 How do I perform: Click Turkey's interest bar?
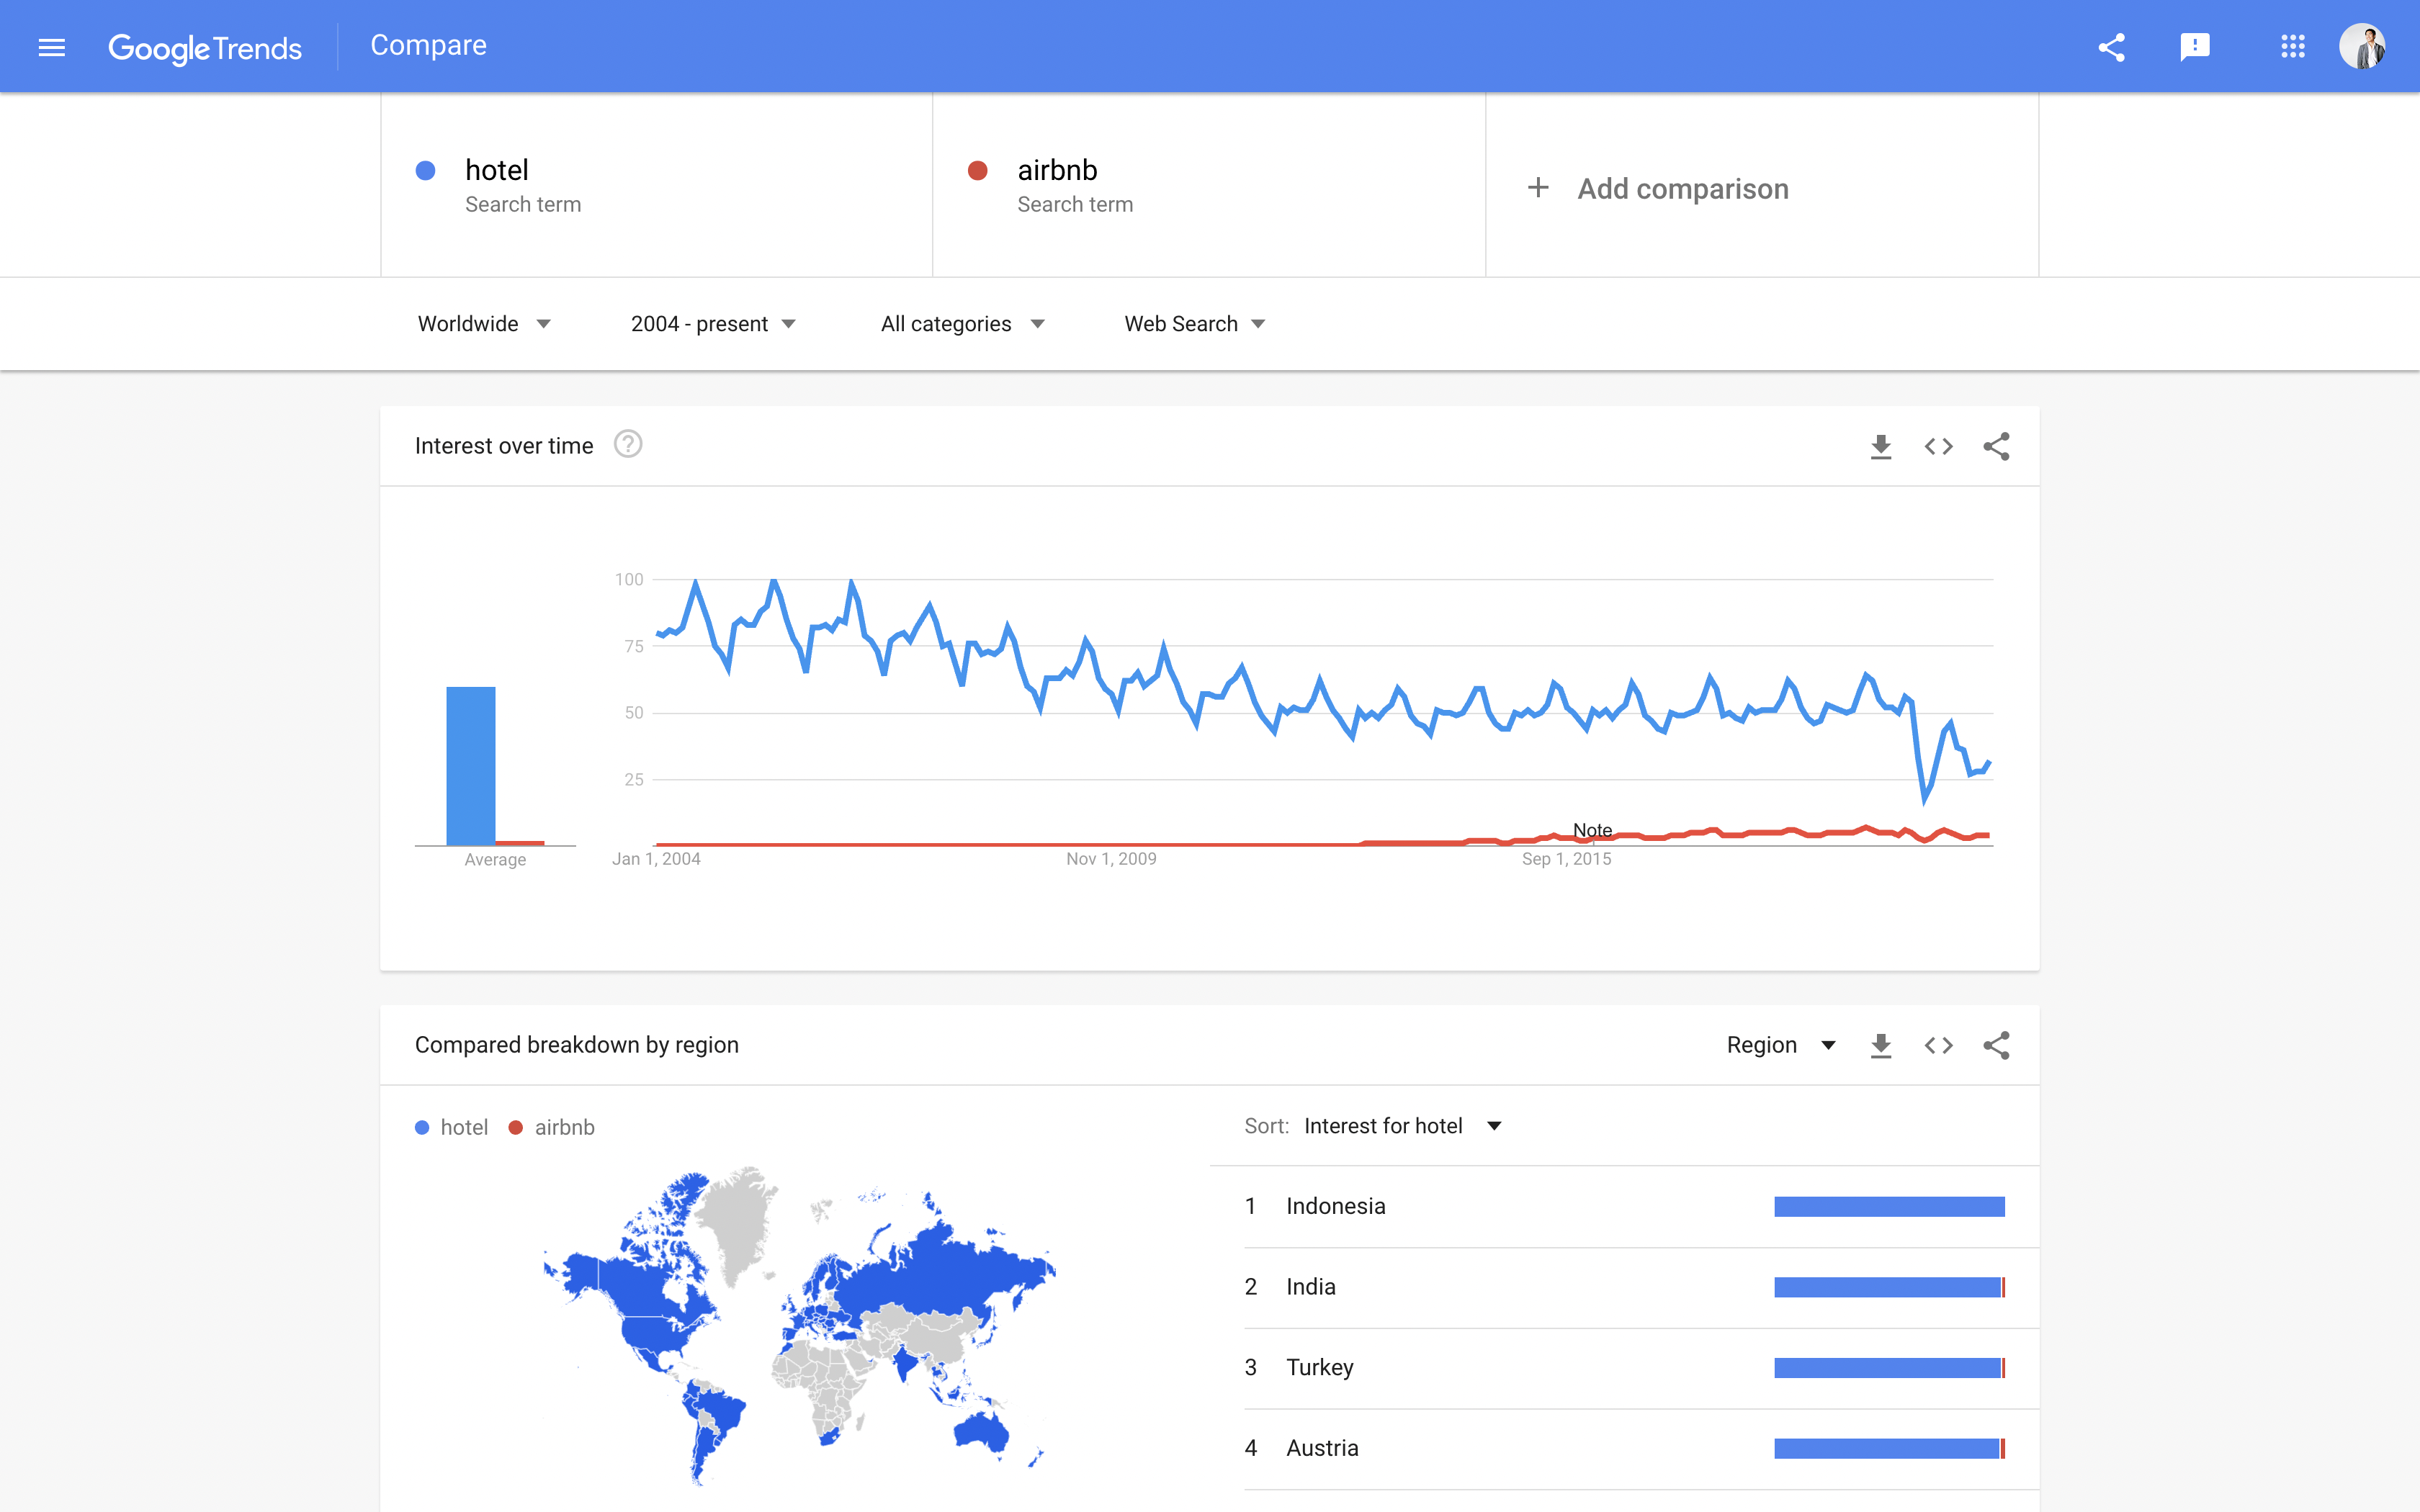[1889, 1368]
